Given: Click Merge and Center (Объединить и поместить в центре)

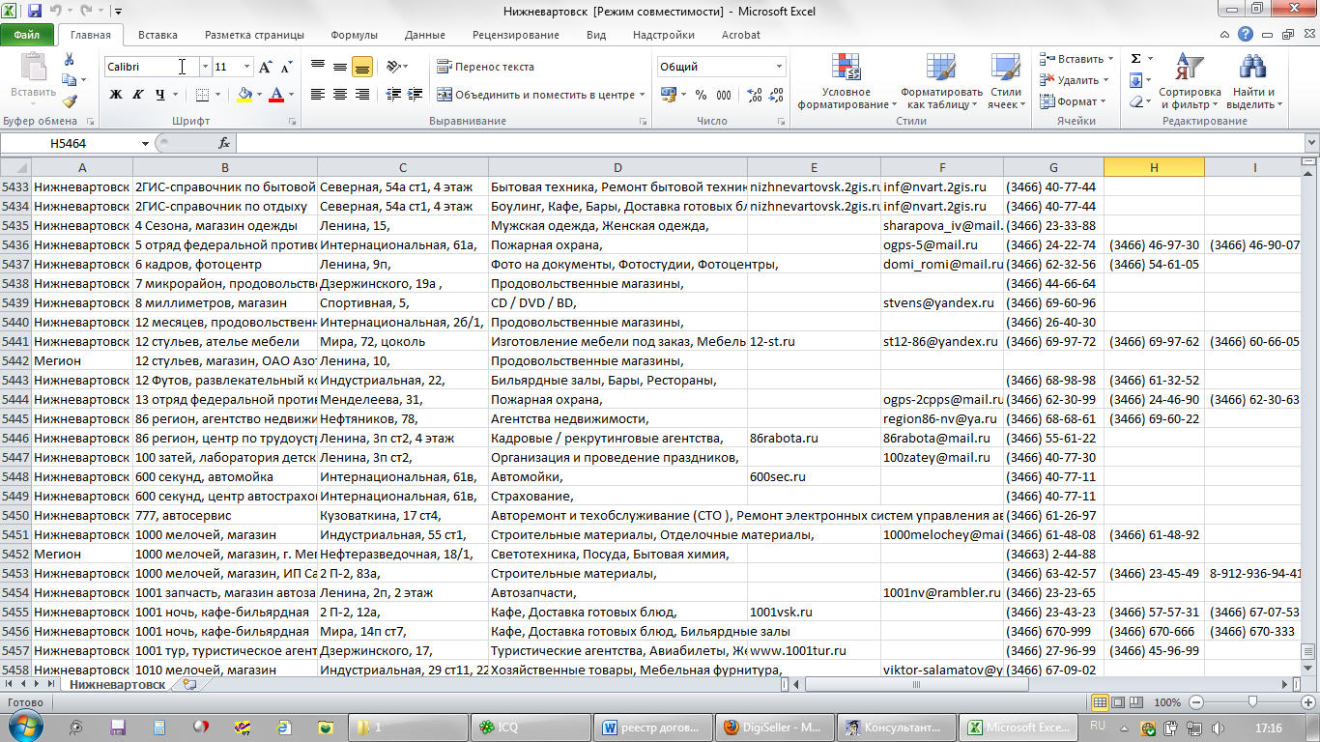Looking at the screenshot, I should (535, 95).
